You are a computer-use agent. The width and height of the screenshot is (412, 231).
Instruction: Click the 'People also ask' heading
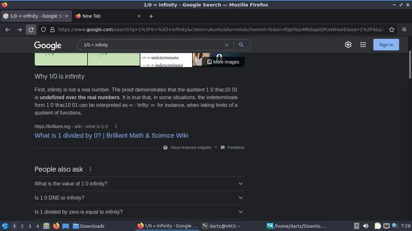[59, 169]
